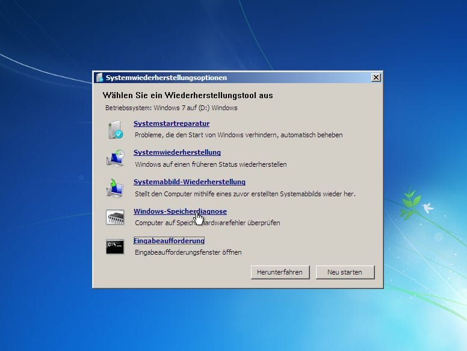Viewport: 467px width, 351px height.
Task: Open the Systemstartreparatur link
Action: 171,123
